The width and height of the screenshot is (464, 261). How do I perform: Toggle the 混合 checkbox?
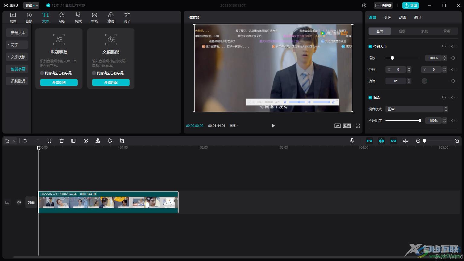370,98
